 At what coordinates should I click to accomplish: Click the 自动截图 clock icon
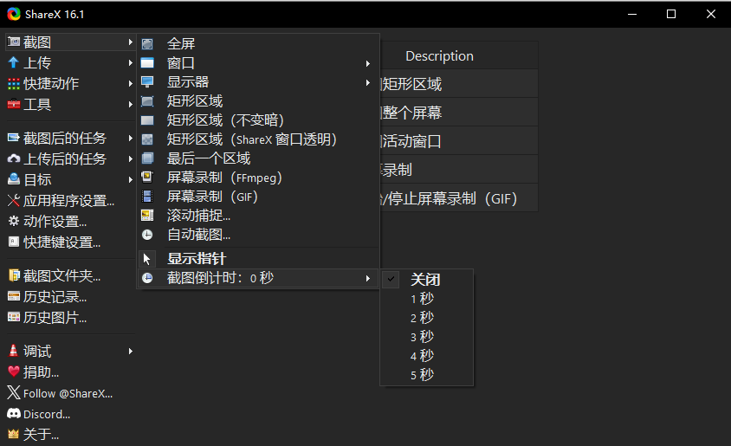pyautogui.click(x=147, y=235)
